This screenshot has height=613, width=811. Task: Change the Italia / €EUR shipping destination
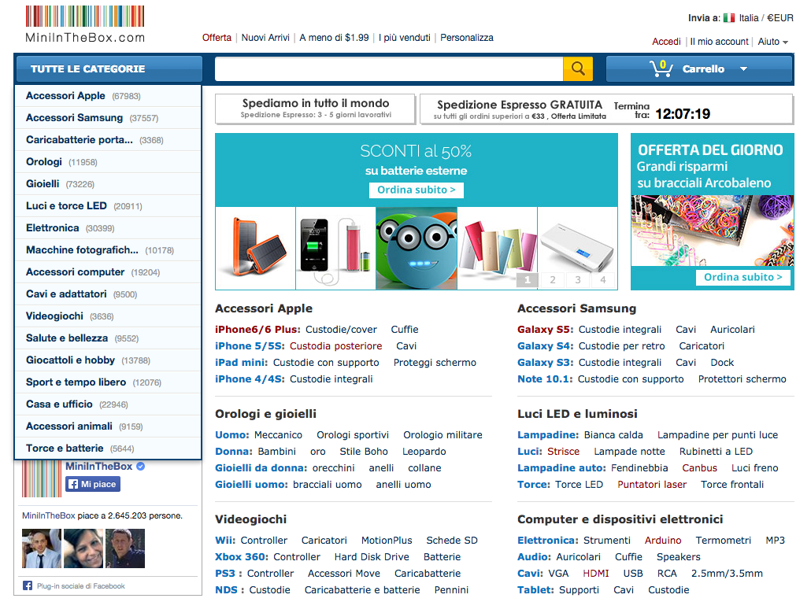click(765, 18)
